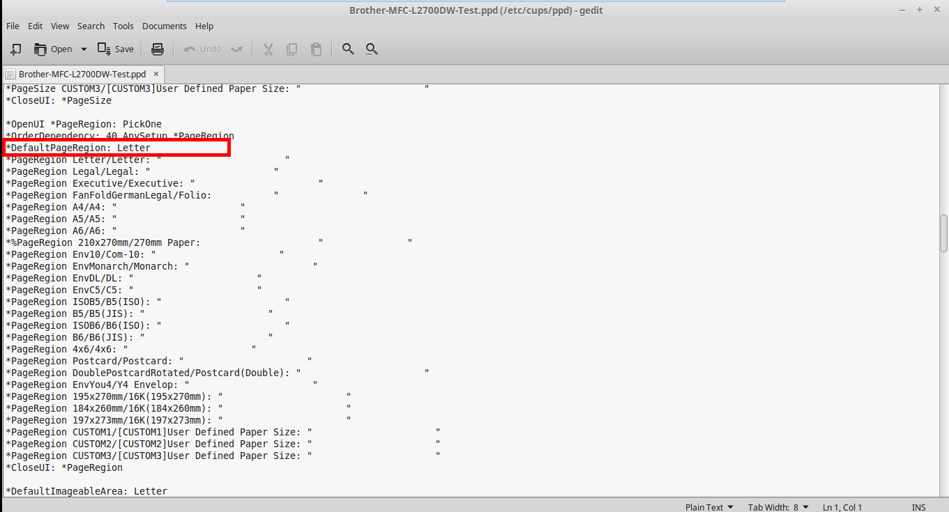Image resolution: width=949 pixels, height=512 pixels.
Task: Place cursor on '*CloseUI: *PageSize' line
Action: pos(59,100)
